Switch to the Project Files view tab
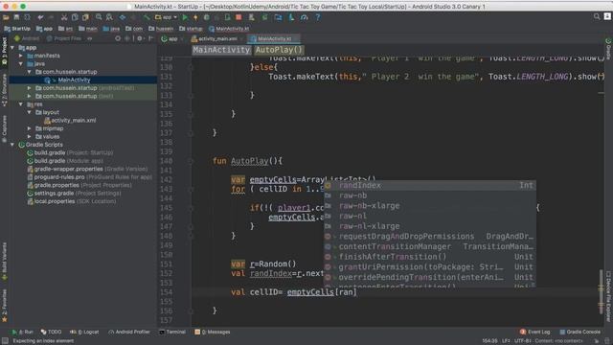613x345 pixels. pos(64,38)
